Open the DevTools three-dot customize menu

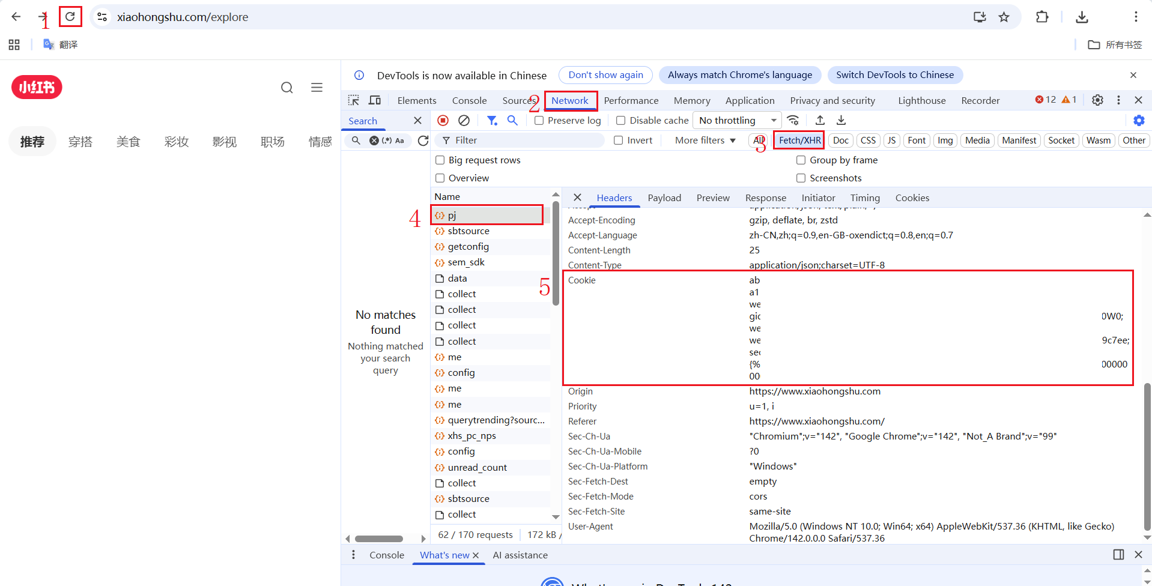(x=1118, y=100)
